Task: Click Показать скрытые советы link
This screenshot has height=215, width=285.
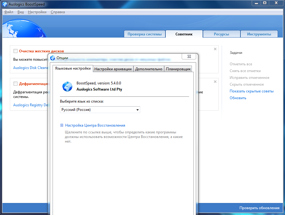Action: 251,91
